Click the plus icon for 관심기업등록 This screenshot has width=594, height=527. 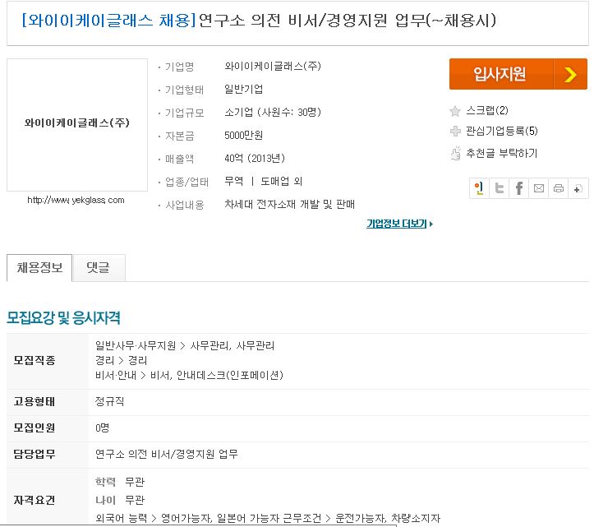click(x=455, y=132)
